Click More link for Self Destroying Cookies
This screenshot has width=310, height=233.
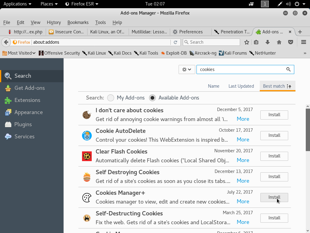click(243, 181)
